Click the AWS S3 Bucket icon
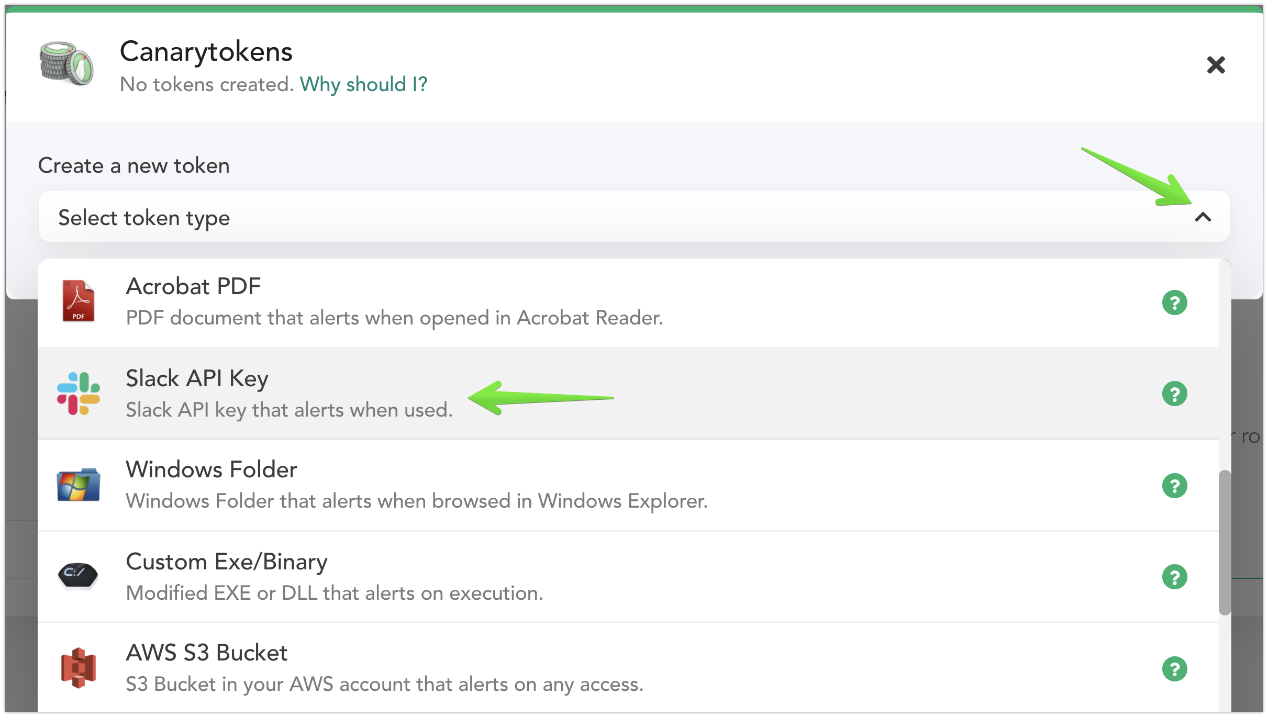 [78, 668]
